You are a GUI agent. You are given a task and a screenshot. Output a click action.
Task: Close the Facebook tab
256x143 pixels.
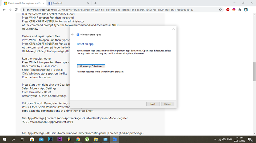tap(88, 3)
